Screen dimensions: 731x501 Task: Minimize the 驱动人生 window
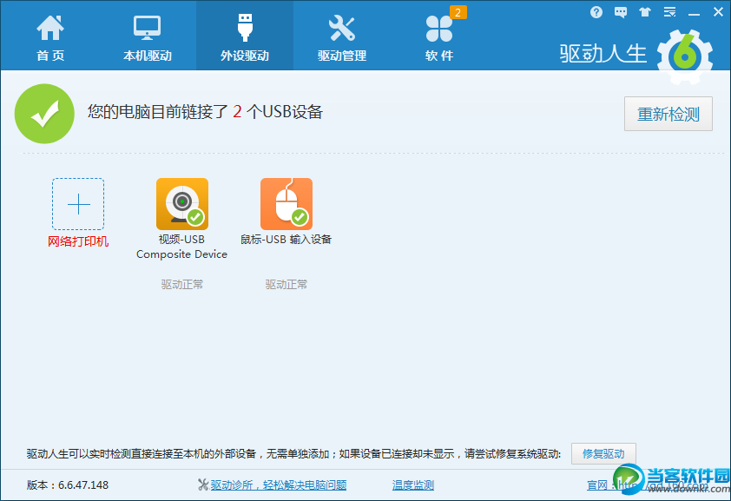click(x=695, y=13)
